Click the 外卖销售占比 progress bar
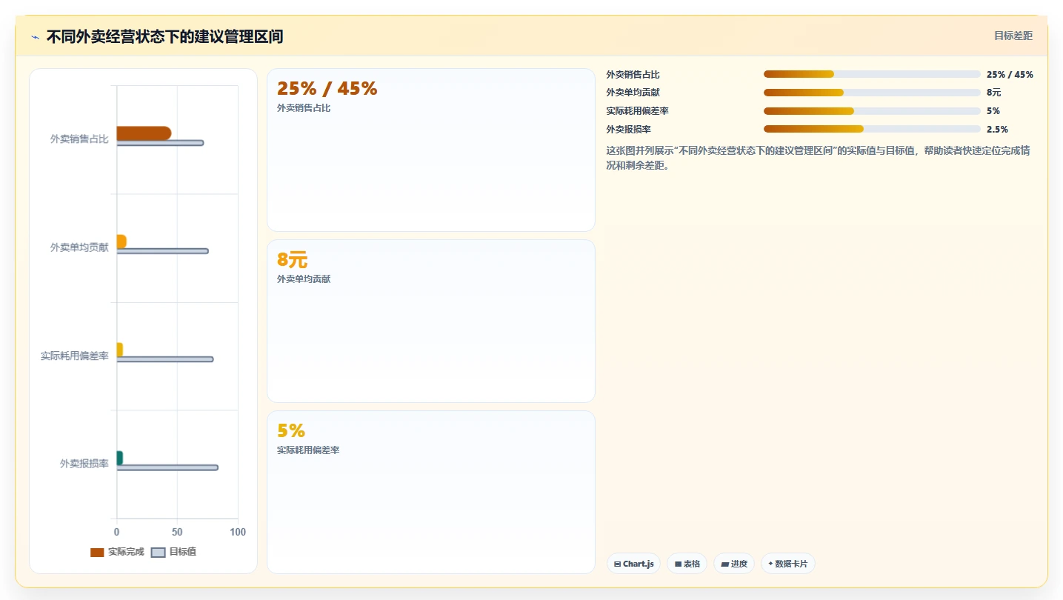This screenshot has width=1063, height=600. (872, 74)
